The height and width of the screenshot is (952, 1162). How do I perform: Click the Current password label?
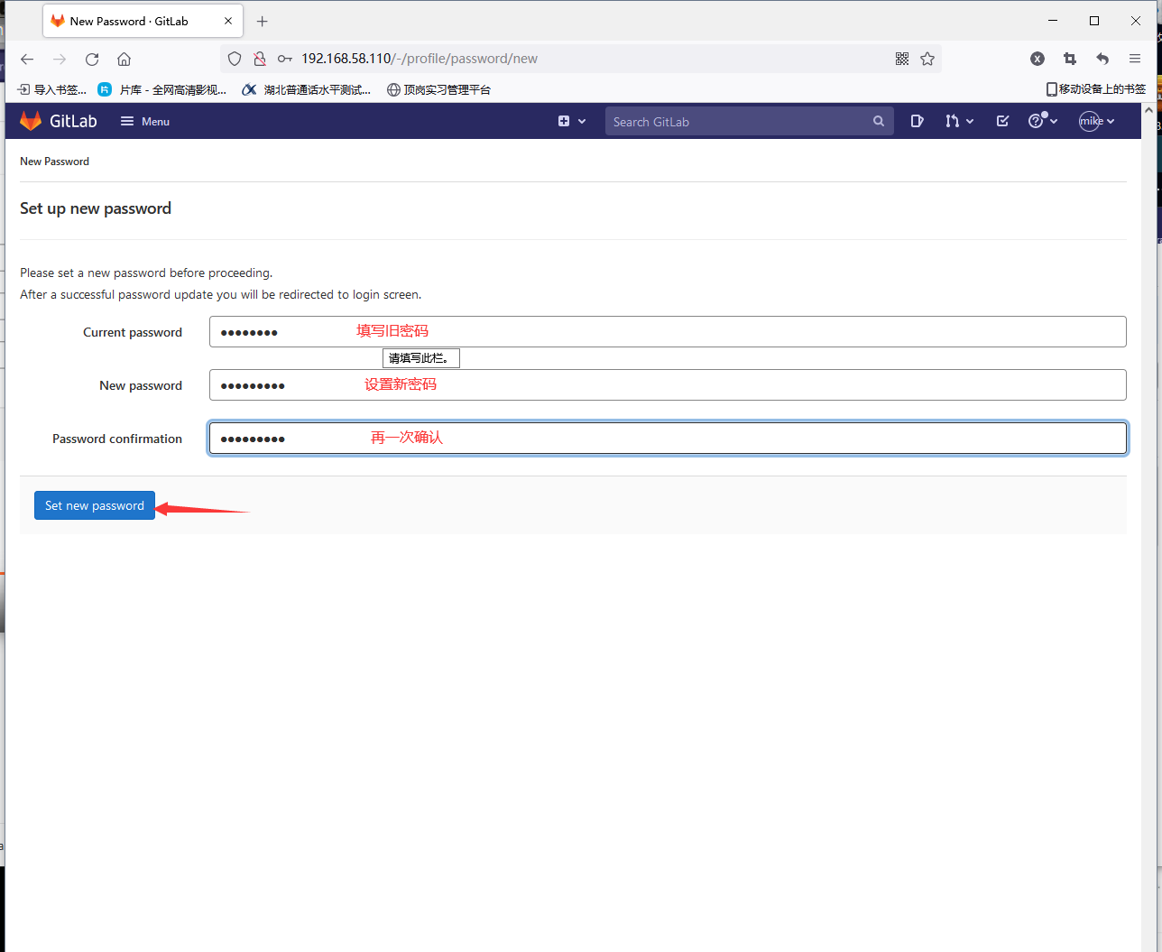[133, 332]
